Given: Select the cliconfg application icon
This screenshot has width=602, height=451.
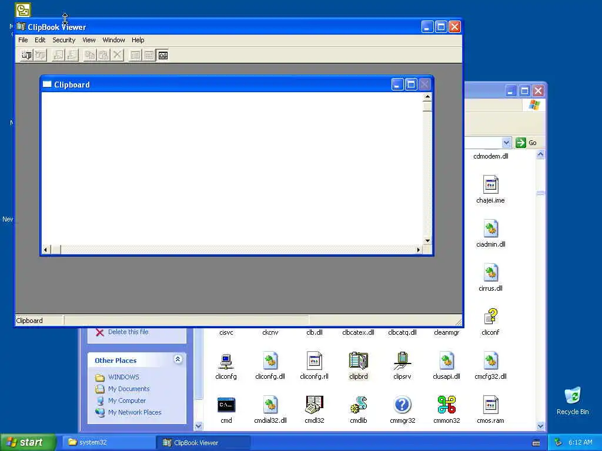Looking at the screenshot, I should click(226, 361).
